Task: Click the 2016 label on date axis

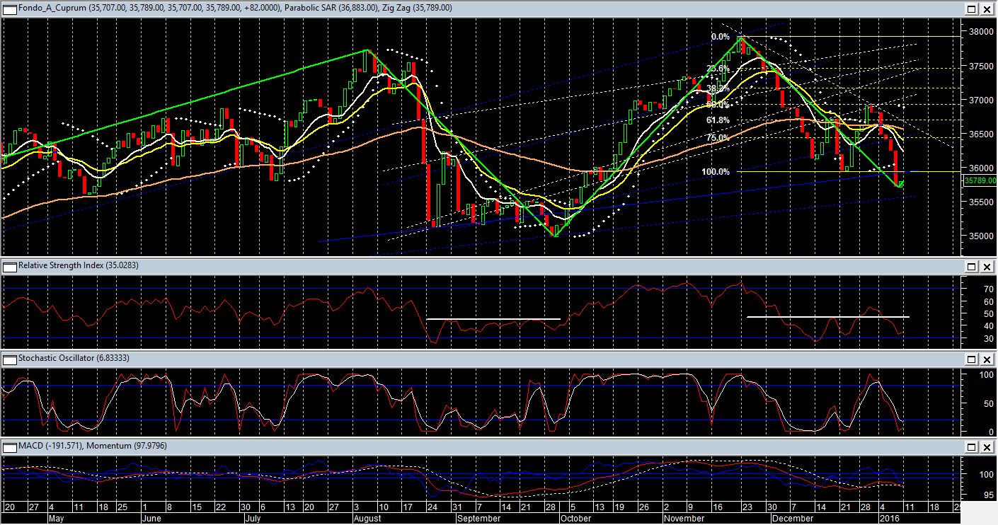Action: pyautogui.click(x=889, y=519)
